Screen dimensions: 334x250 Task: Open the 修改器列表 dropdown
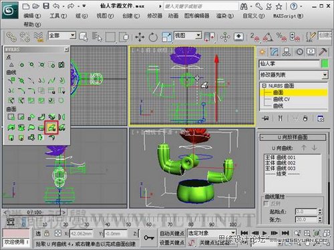(x=325, y=75)
